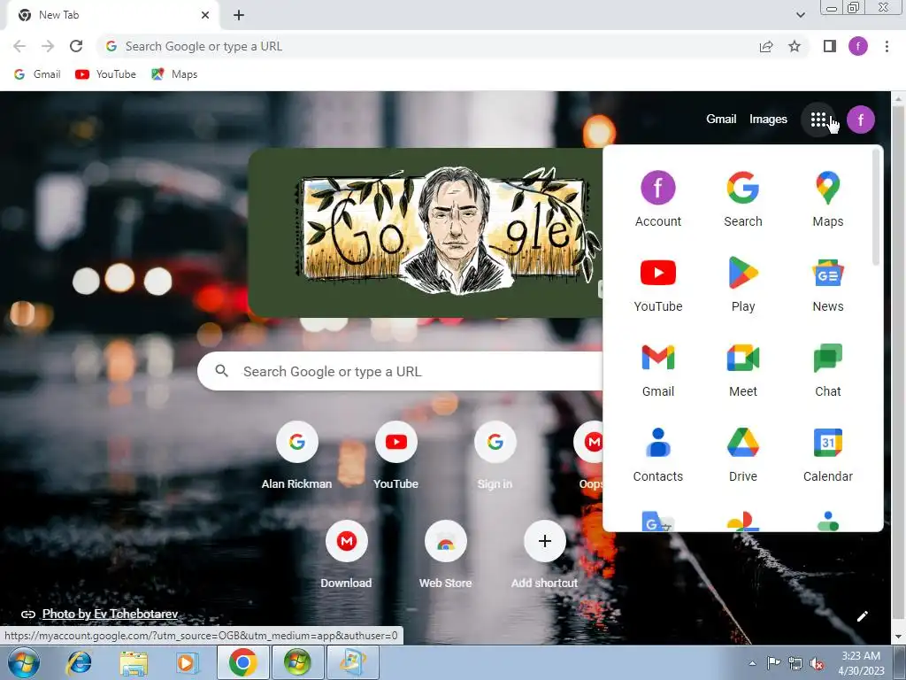
Task: Open Account in the Google apps panel
Action: tap(657, 198)
